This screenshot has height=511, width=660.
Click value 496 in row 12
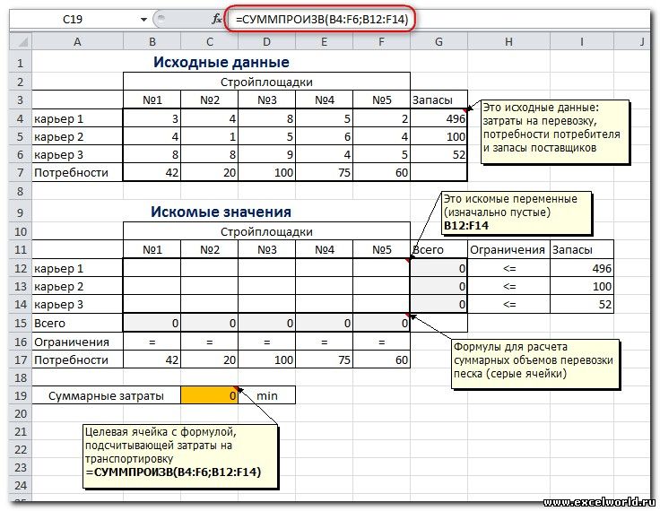coord(582,268)
